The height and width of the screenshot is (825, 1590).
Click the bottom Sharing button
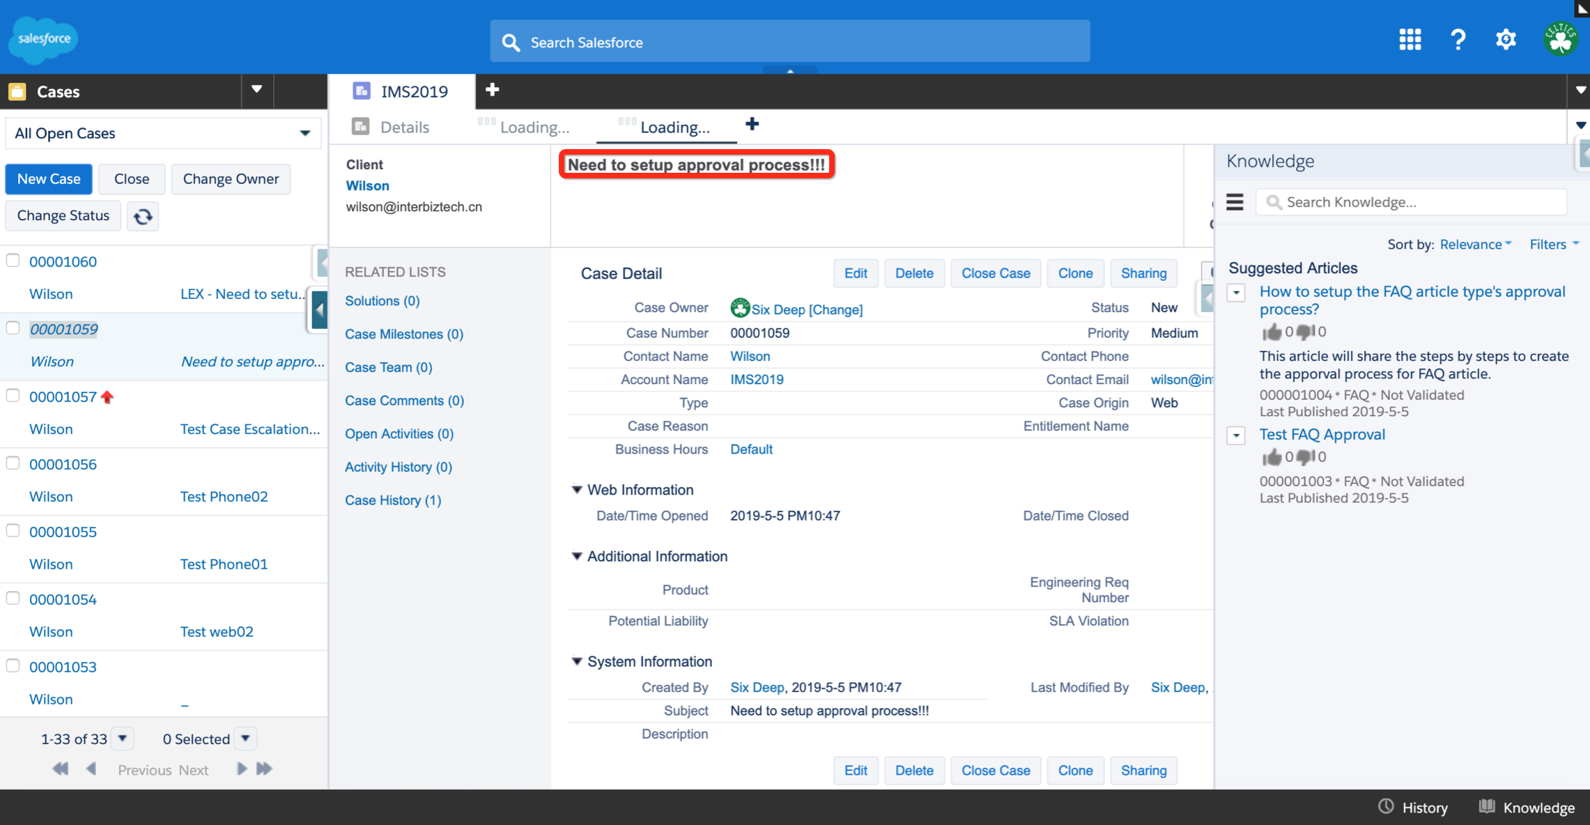(x=1143, y=770)
